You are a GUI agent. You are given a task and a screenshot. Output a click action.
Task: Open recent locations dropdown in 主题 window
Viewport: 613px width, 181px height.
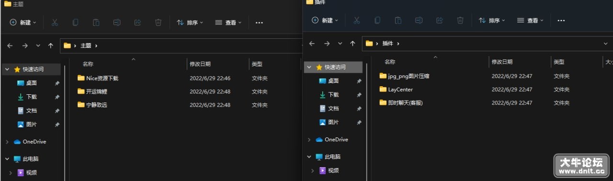38,45
